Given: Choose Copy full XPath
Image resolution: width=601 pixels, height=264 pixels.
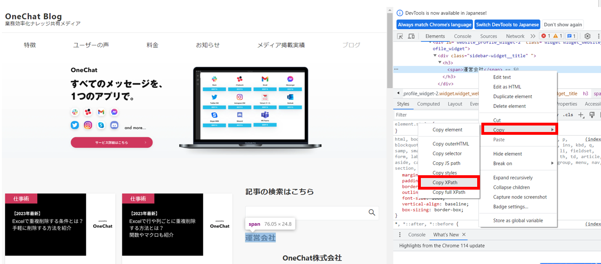Looking at the screenshot, I should pyautogui.click(x=449, y=192).
